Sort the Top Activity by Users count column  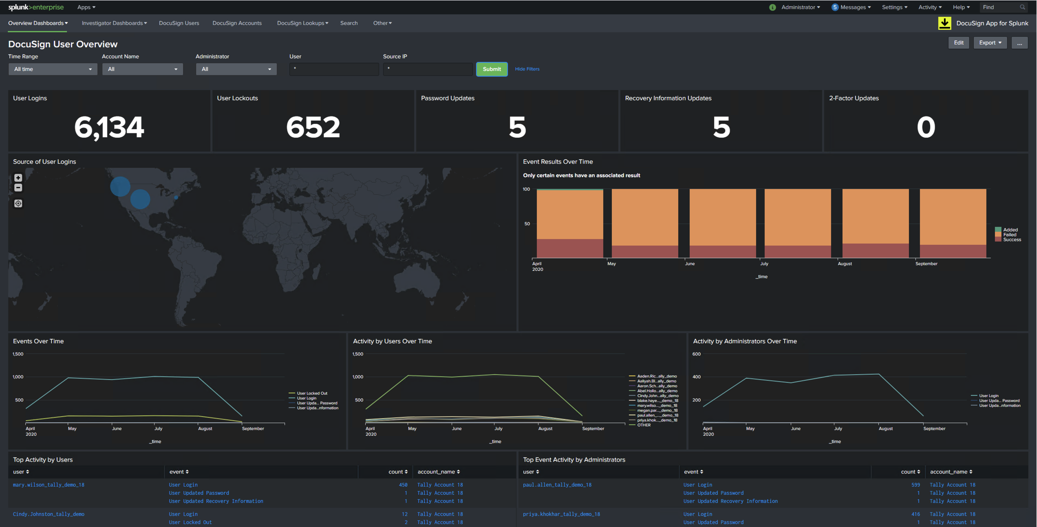point(397,472)
